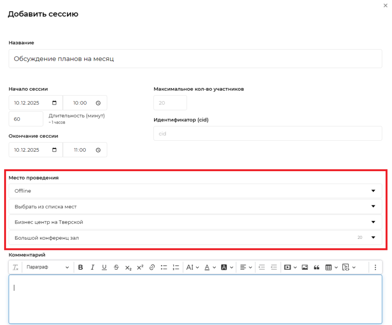
Task: Show more toolbar items via three dots
Action: coord(375,268)
